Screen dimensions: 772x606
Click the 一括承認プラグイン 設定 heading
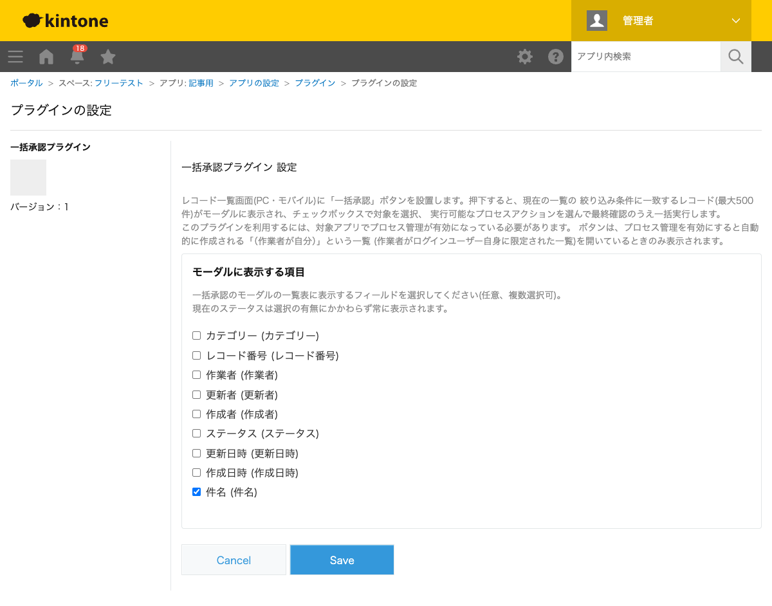[239, 167]
